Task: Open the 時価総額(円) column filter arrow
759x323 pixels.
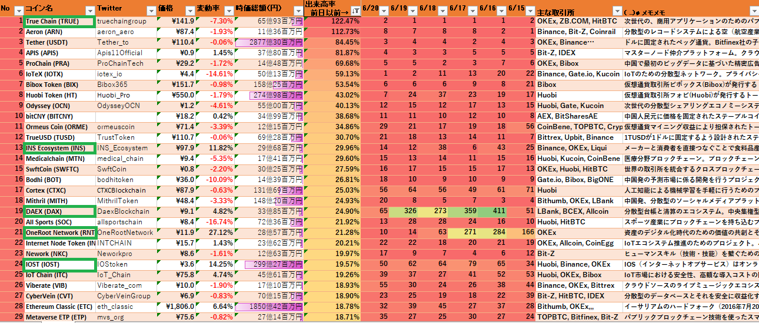Action: (298, 11)
